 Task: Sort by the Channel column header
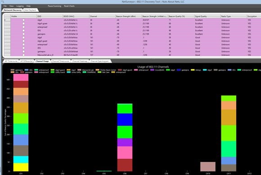click(102, 16)
